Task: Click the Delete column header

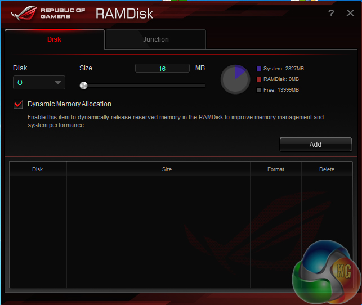Action: pyautogui.click(x=327, y=169)
